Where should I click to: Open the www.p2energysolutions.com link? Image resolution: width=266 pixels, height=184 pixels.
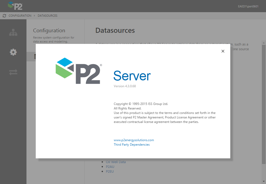pos(134,140)
